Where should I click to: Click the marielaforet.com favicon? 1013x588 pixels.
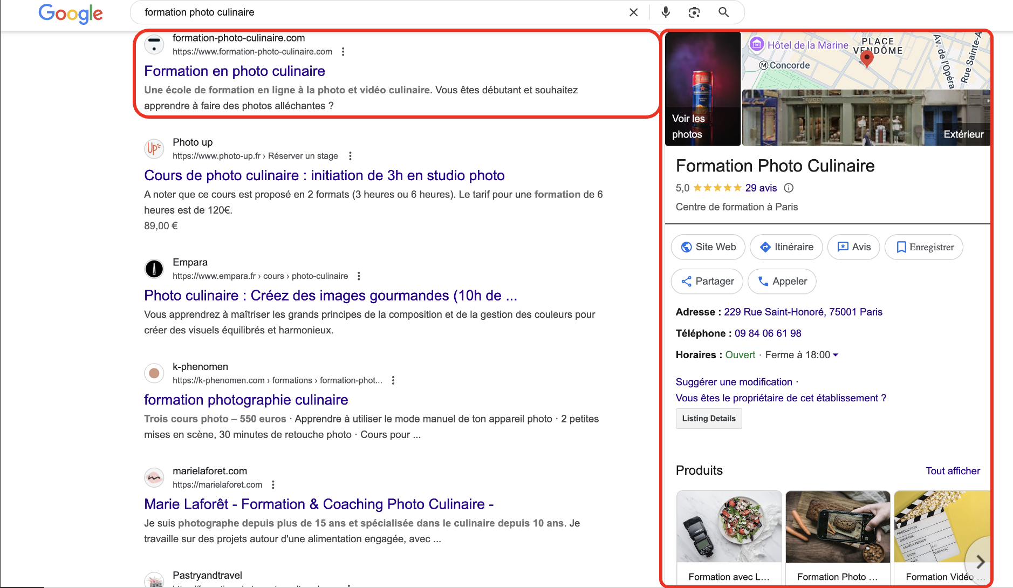(154, 477)
